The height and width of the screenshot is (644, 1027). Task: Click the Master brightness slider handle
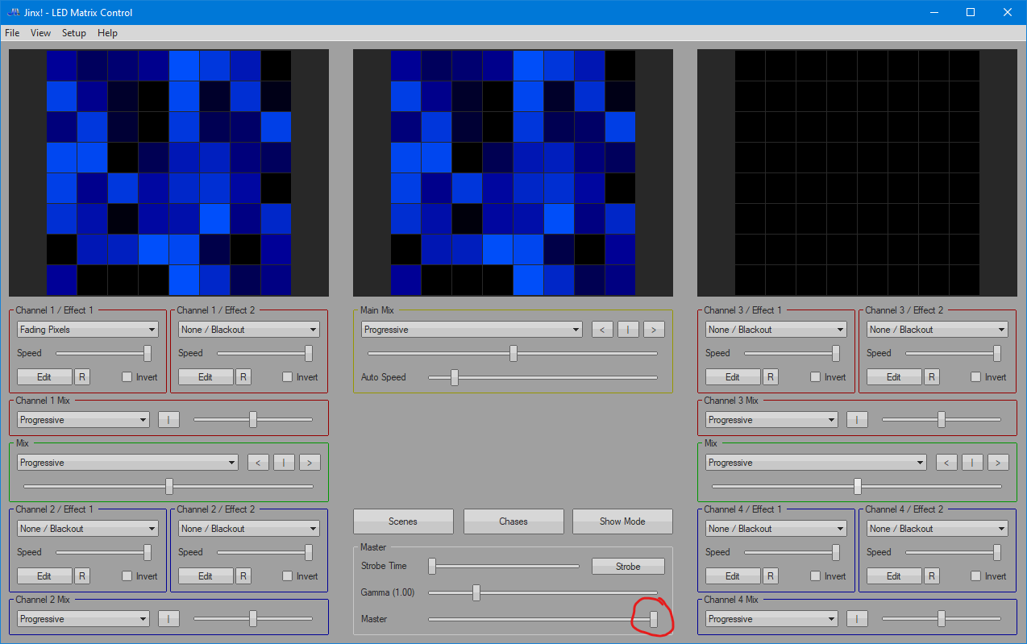pos(654,619)
